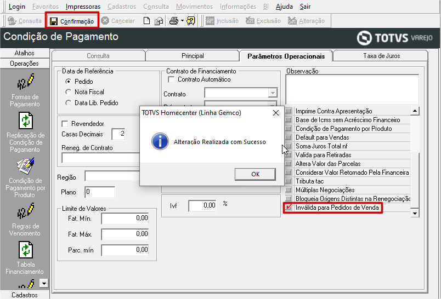This screenshot has height=299, width=441.
Task: Click the Alteração toolbar button
Action: point(306,21)
